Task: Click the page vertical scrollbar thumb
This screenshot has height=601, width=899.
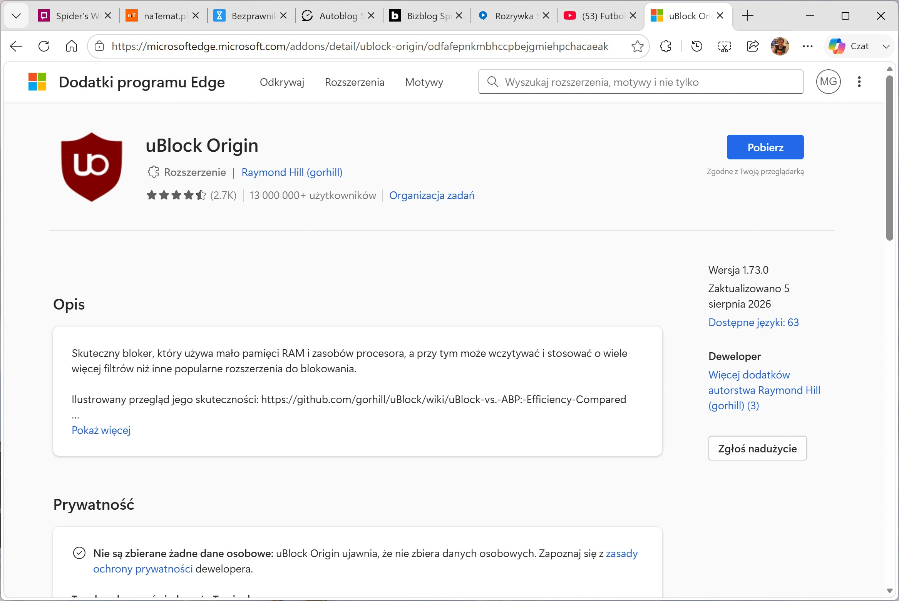Action: pyautogui.click(x=889, y=158)
